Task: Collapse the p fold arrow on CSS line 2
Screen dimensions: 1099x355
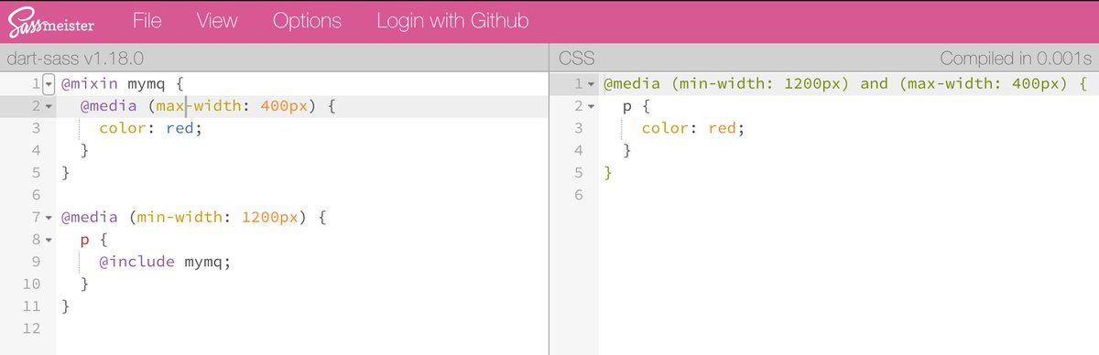Action: point(591,106)
